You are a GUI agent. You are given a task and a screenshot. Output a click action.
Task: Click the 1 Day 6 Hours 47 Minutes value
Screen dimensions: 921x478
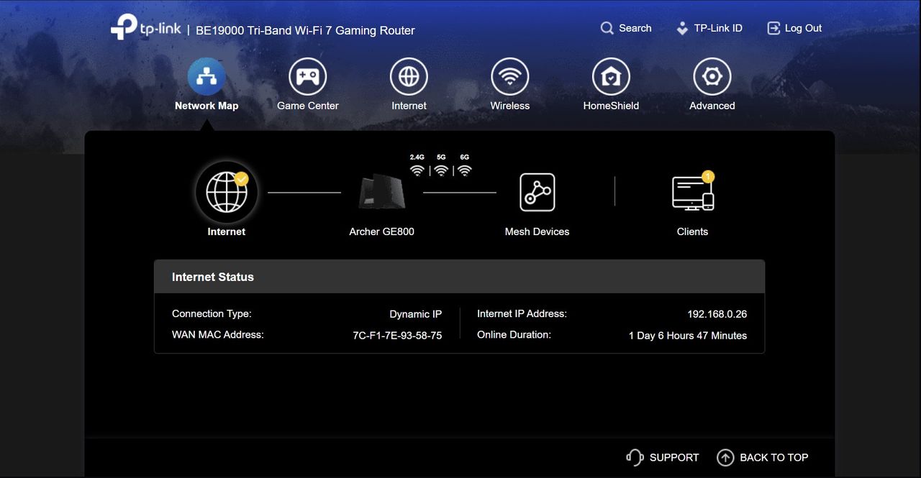point(688,336)
